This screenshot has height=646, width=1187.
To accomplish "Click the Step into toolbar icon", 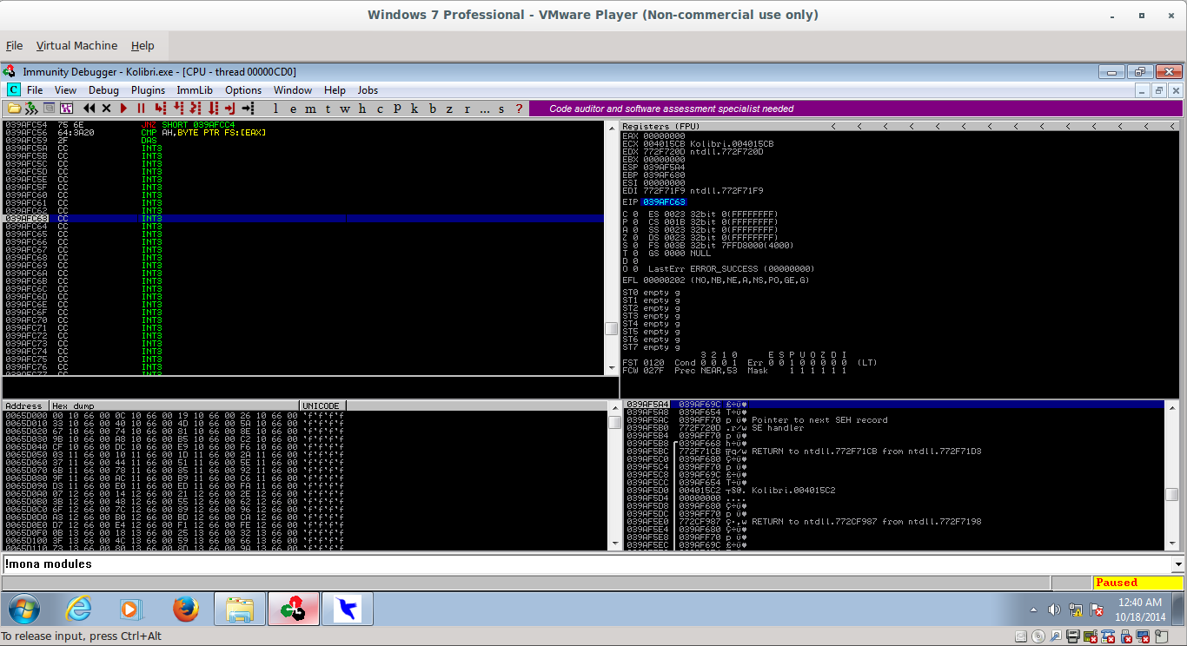I will (x=160, y=109).
